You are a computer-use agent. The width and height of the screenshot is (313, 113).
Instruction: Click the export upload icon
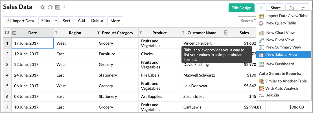pyautogui.click(x=291, y=8)
